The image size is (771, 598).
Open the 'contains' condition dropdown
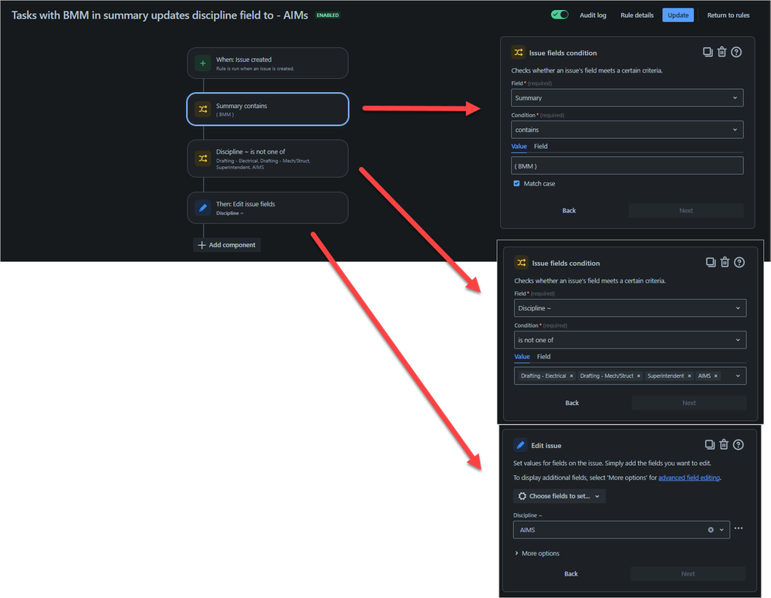click(627, 130)
